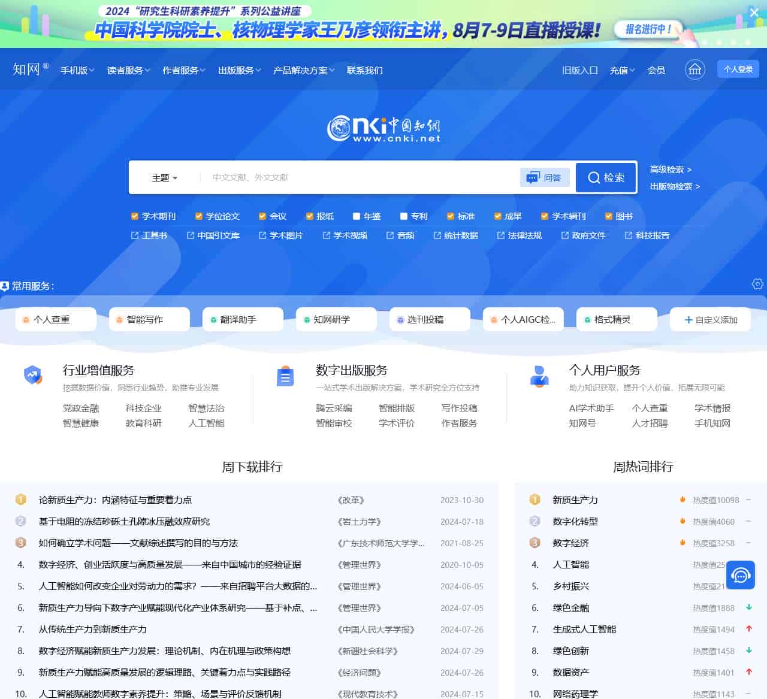Open 学术视频 external link
The height and width of the screenshot is (699, 767).
(x=345, y=235)
